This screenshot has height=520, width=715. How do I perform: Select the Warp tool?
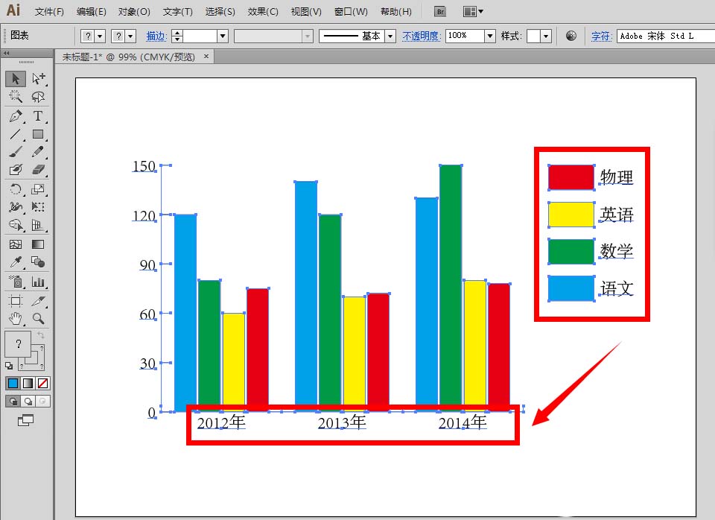coord(16,207)
